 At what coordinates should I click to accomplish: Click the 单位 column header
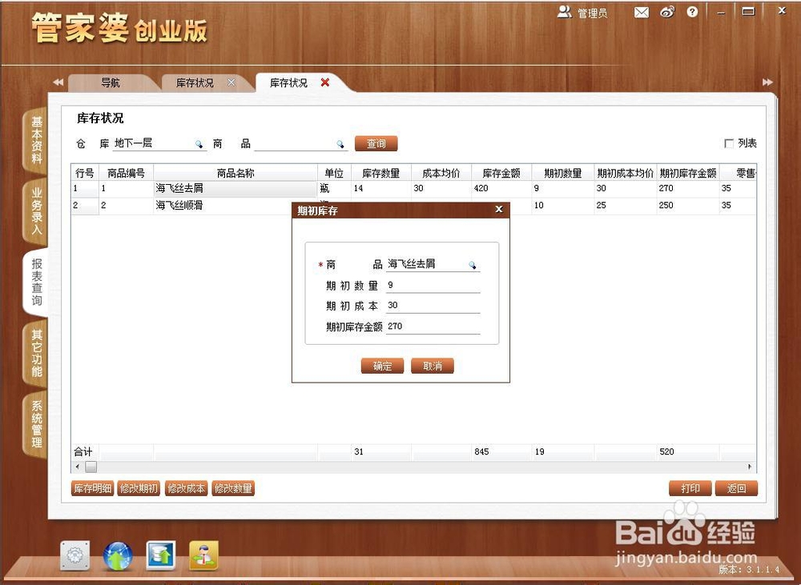334,173
